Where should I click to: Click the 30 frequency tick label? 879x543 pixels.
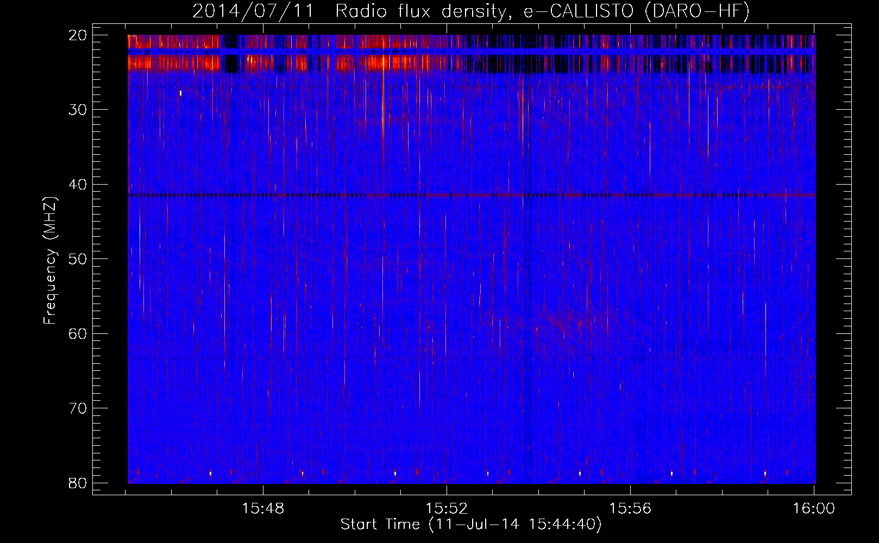click(x=78, y=110)
